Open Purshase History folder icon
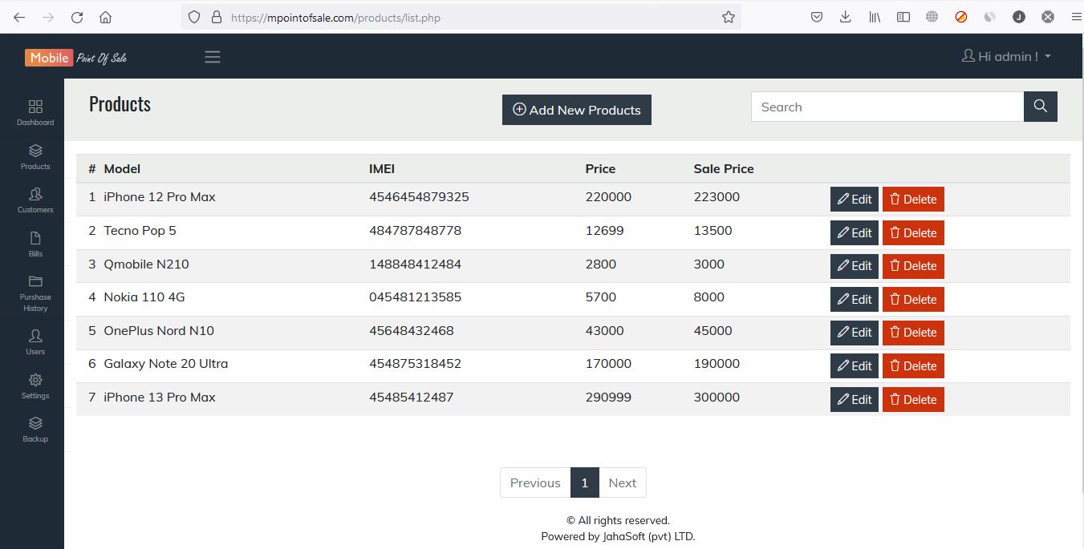 pos(35,282)
